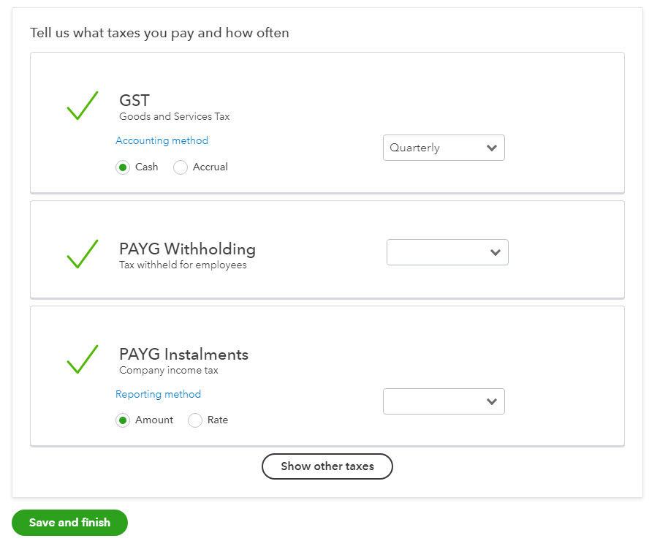Select the GST section heading

(x=134, y=100)
